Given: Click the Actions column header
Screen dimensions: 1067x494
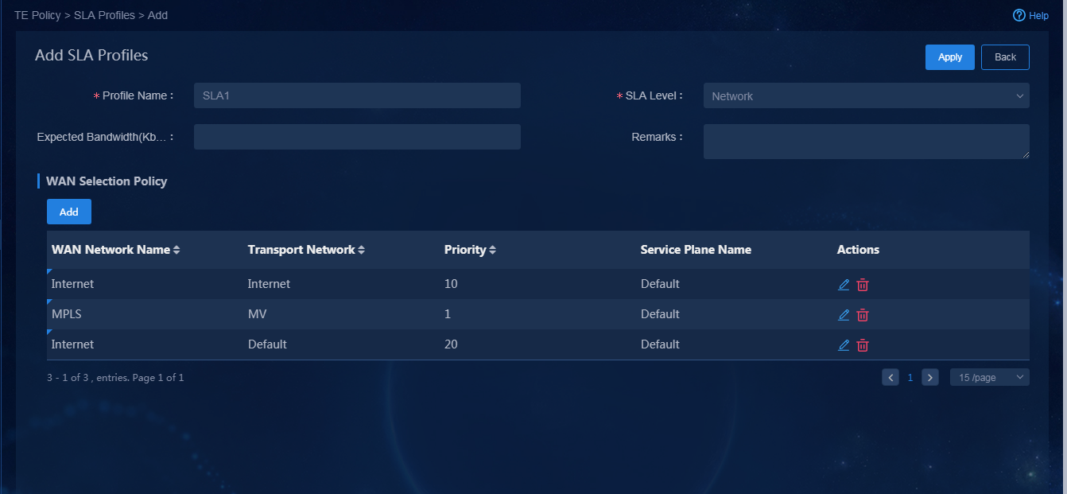Looking at the screenshot, I should [858, 250].
